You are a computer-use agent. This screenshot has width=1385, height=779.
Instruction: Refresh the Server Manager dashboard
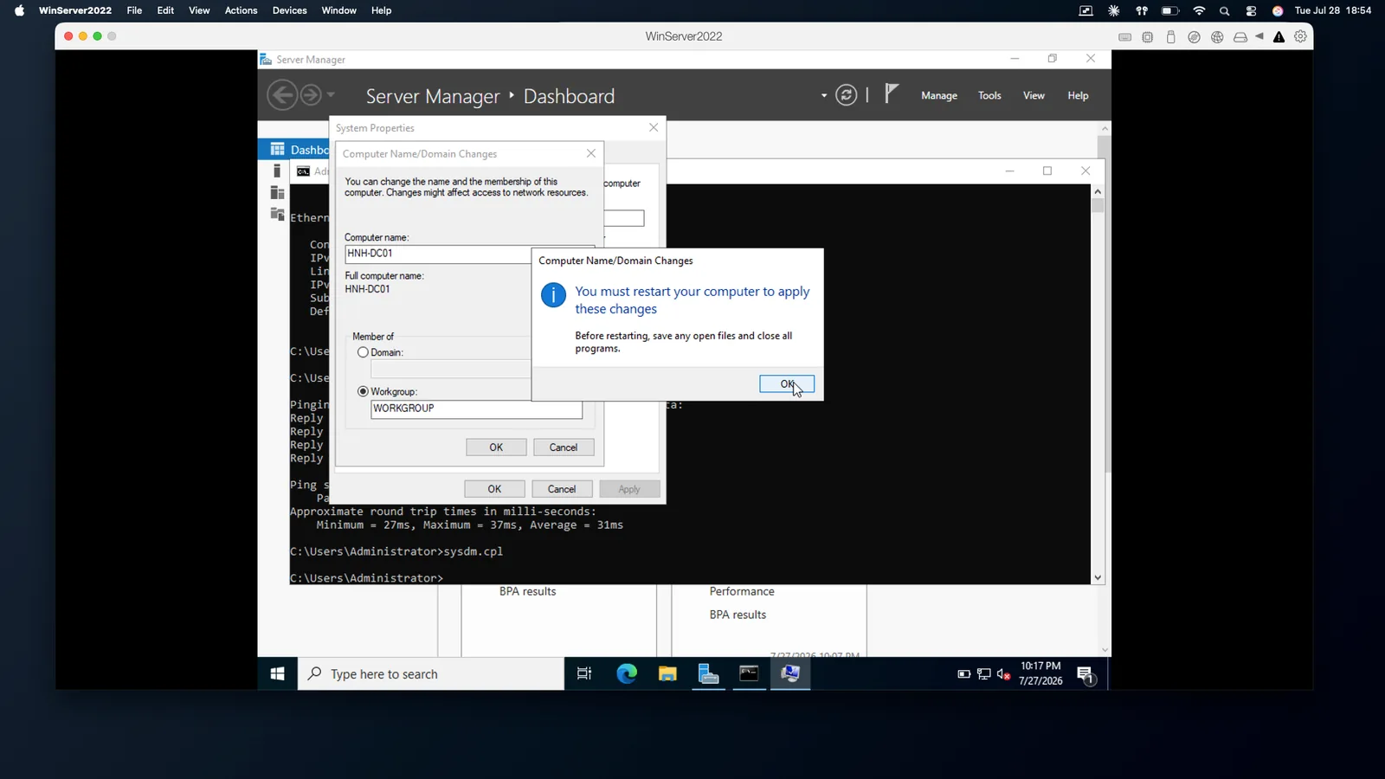point(847,95)
